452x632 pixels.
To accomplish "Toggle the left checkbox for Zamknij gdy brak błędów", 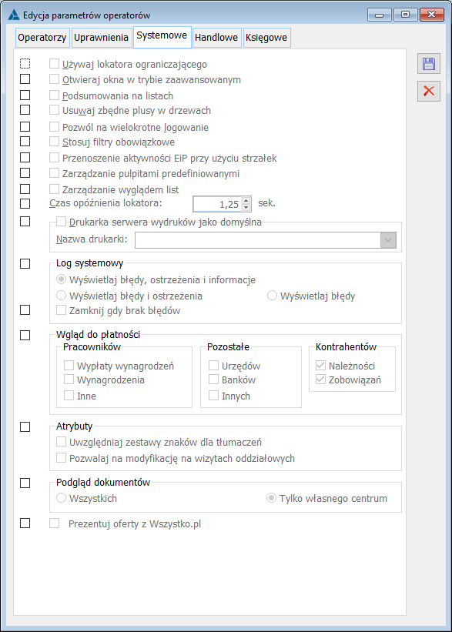I will (x=25, y=310).
